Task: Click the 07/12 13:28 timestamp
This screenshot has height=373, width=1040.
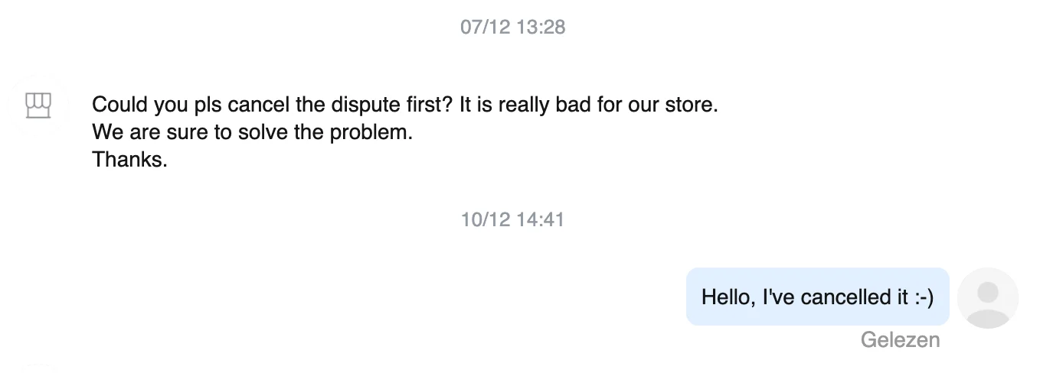Action: (512, 28)
